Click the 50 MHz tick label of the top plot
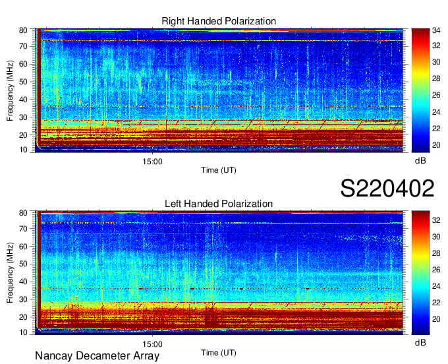 (23, 82)
